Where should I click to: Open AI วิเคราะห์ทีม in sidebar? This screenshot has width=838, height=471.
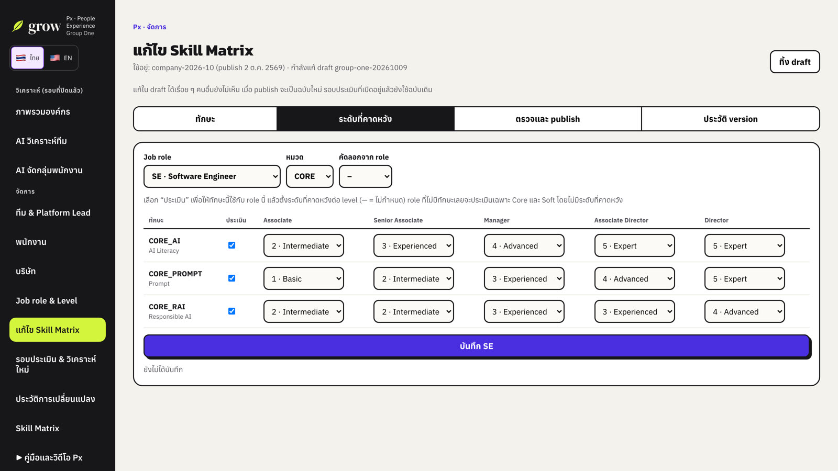coord(58,141)
